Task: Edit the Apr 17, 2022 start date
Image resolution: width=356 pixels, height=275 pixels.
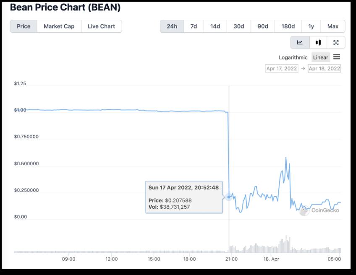Action: (x=282, y=68)
